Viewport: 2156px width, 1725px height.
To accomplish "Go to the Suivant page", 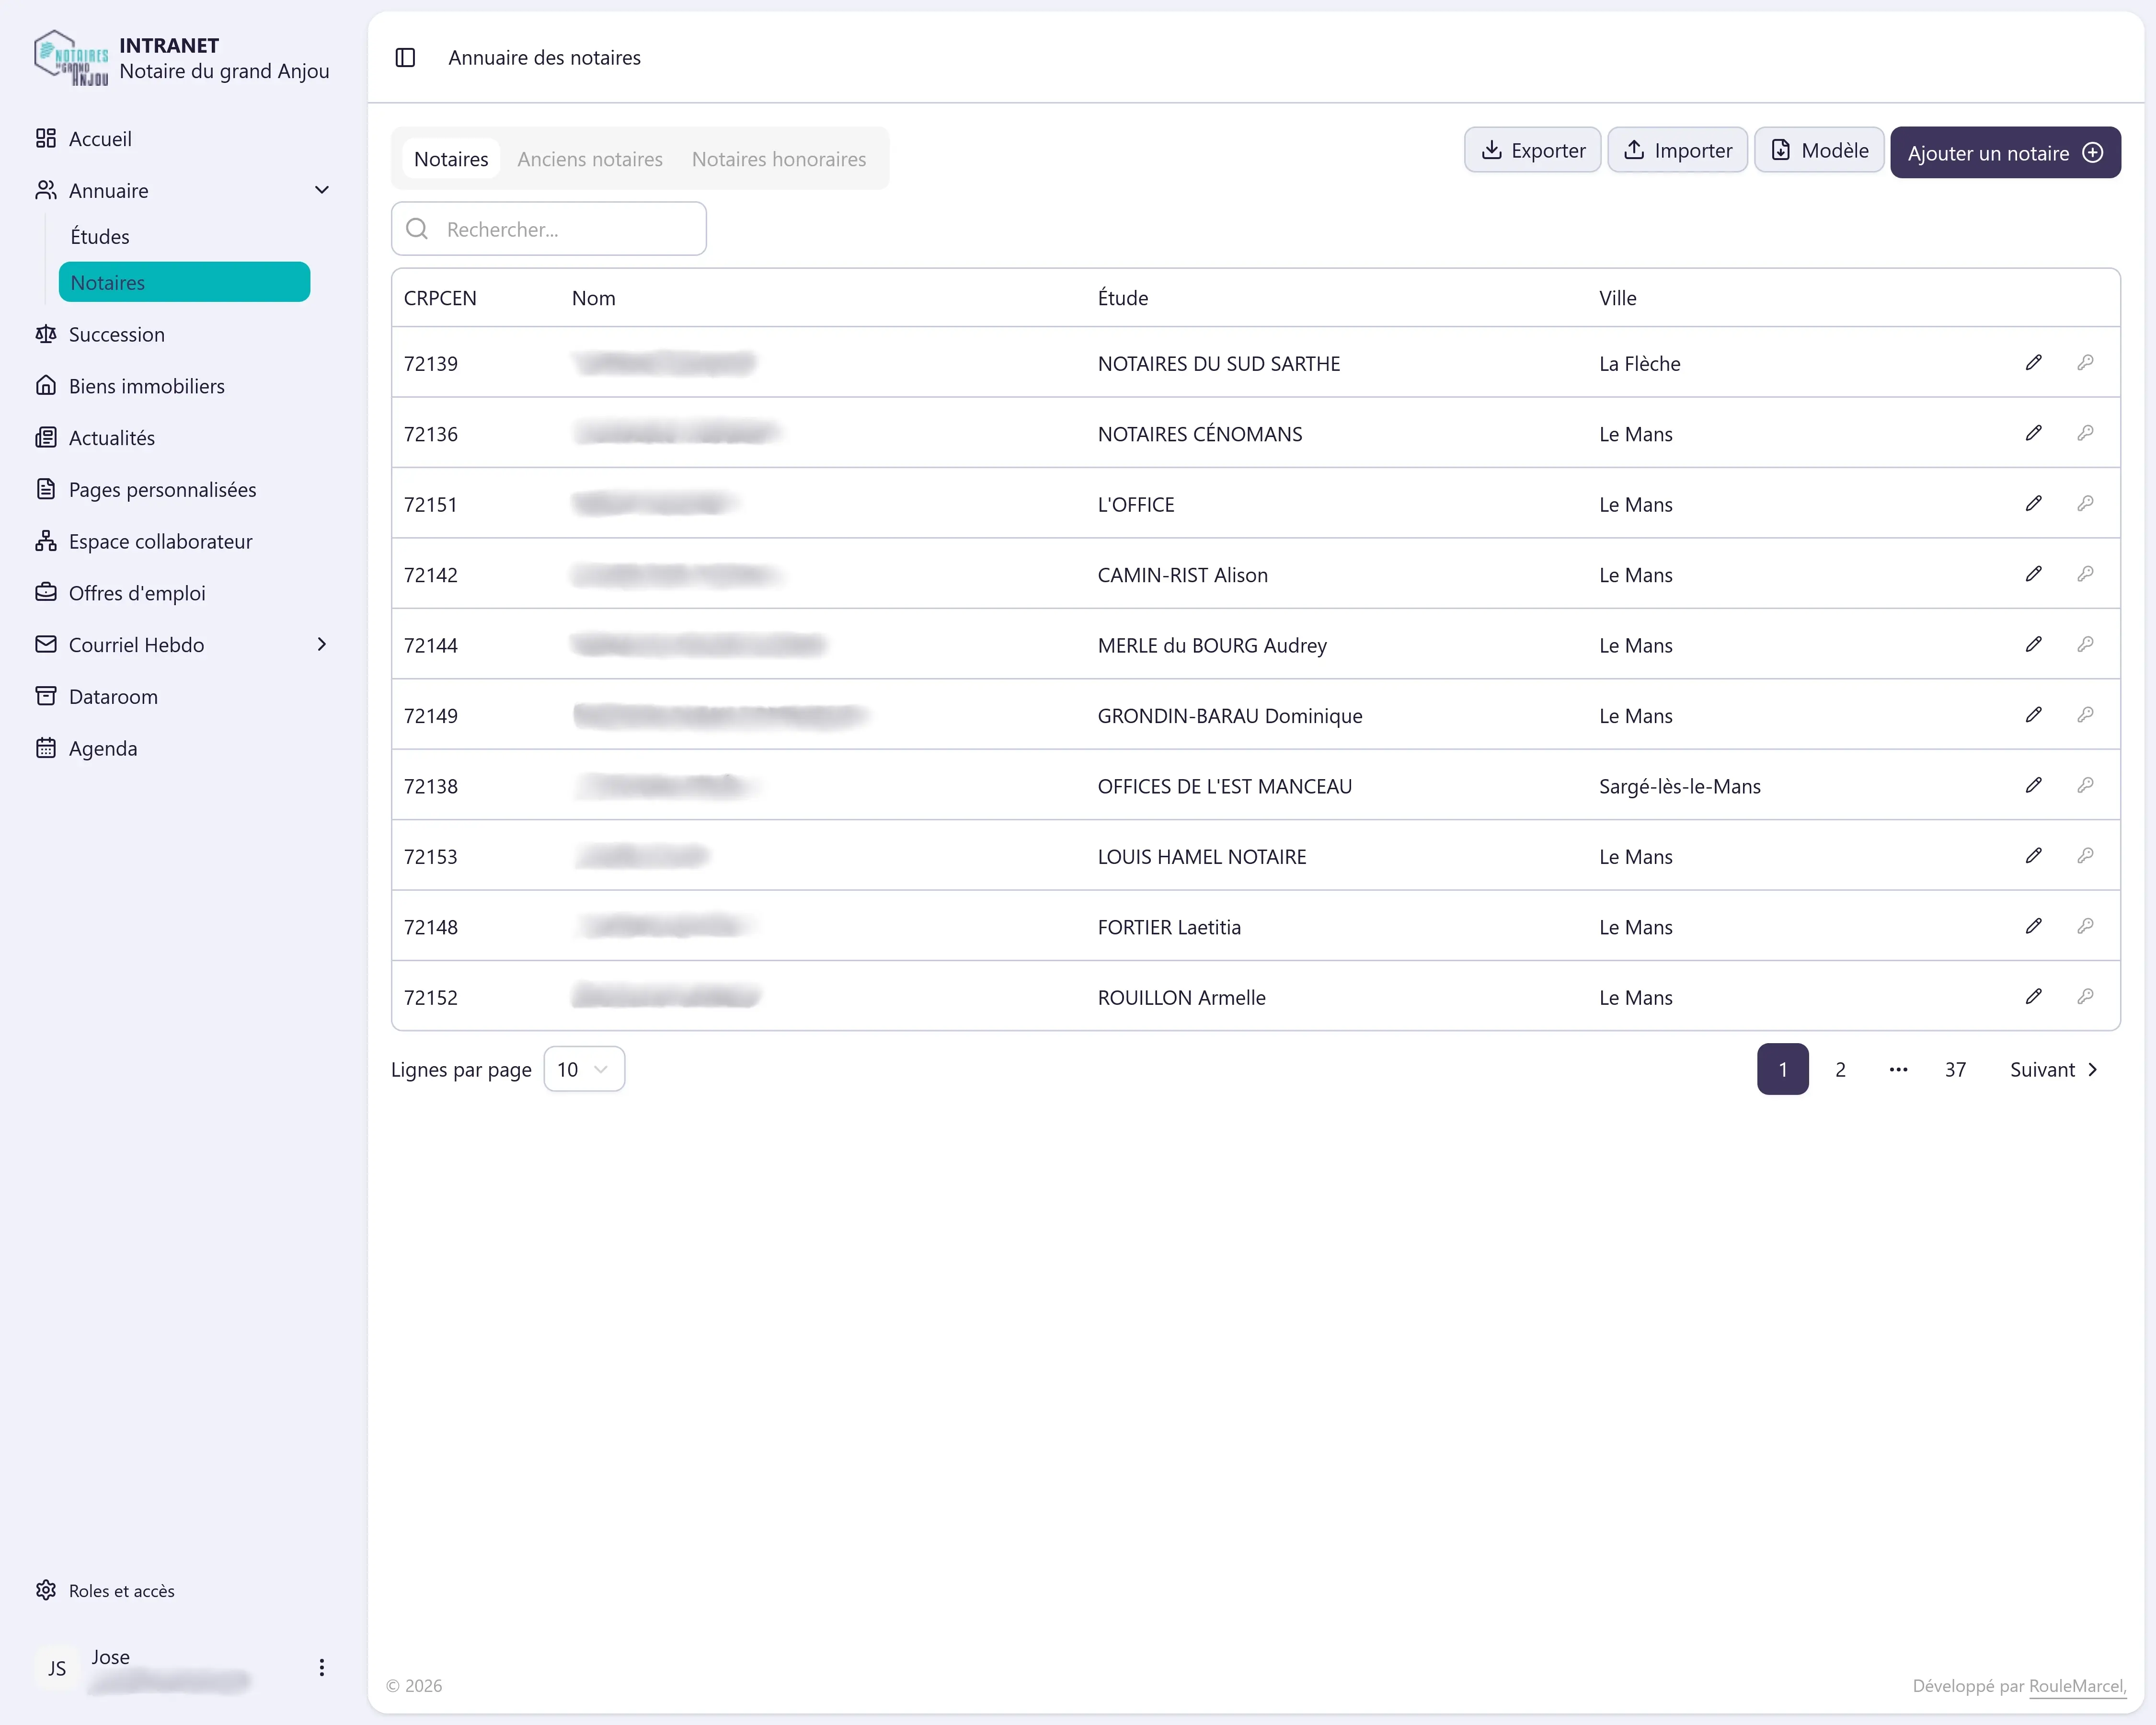I will pyautogui.click(x=2054, y=1069).
